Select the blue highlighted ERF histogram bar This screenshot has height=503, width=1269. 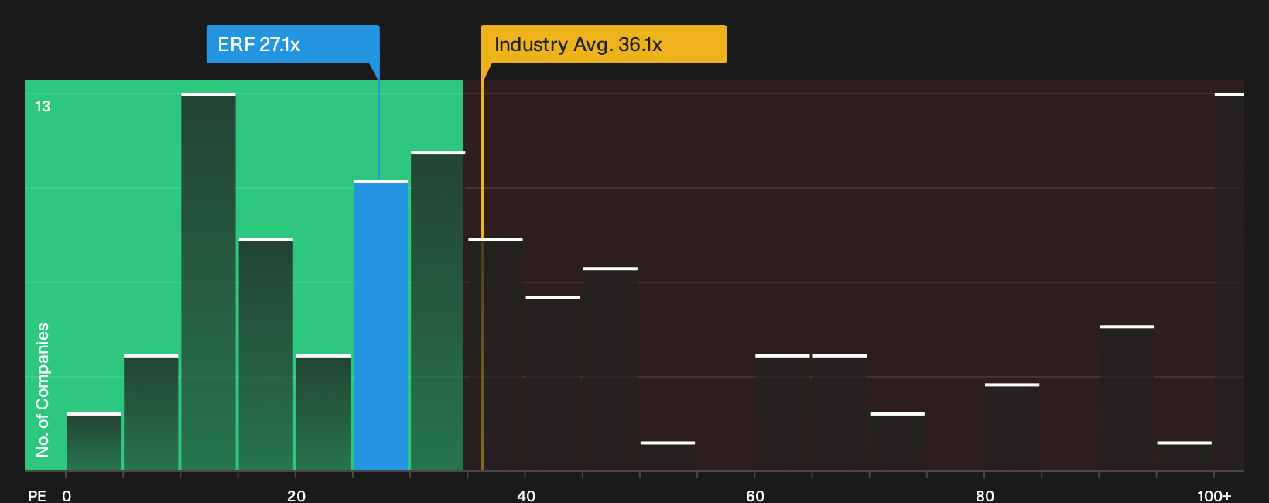(x=381, y=326)
